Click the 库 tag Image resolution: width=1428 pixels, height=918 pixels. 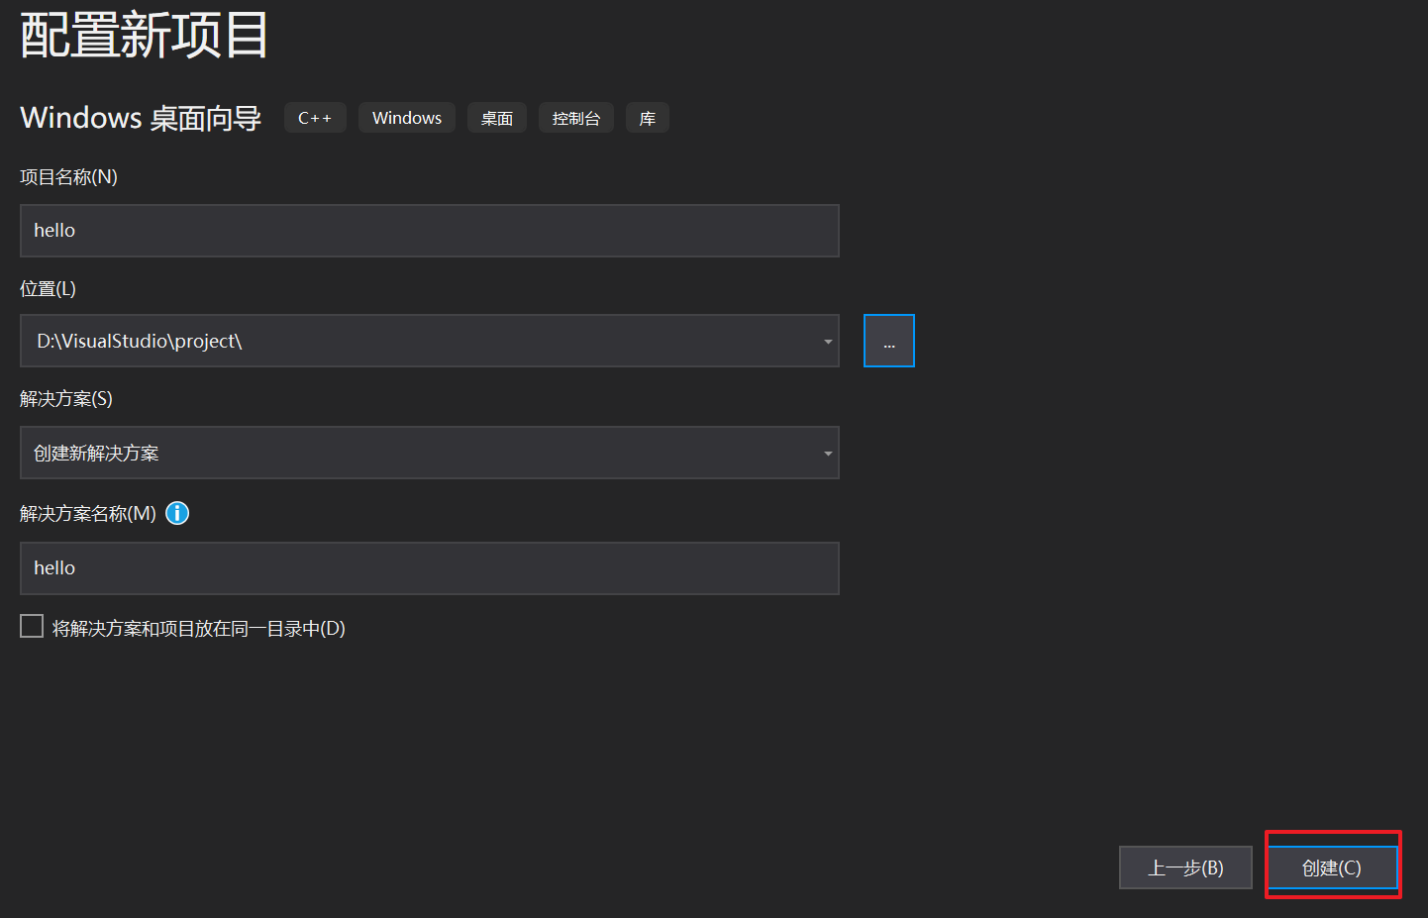648,118
